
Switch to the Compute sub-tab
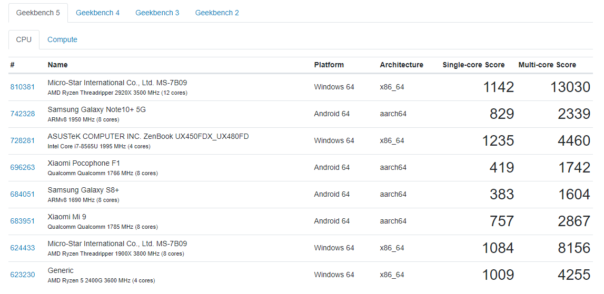tap(63, 39)
